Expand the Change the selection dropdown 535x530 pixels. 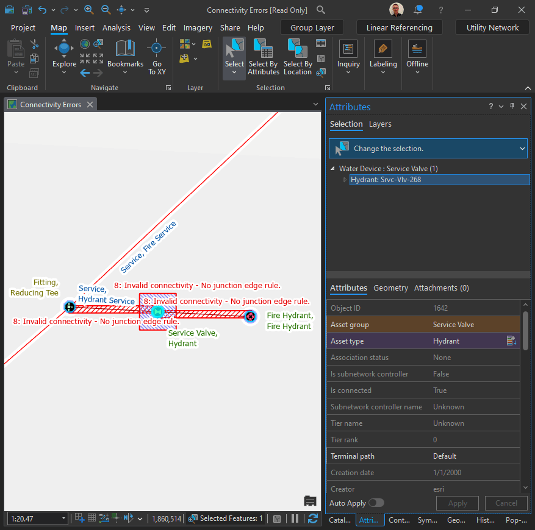(x=522, y=149)
